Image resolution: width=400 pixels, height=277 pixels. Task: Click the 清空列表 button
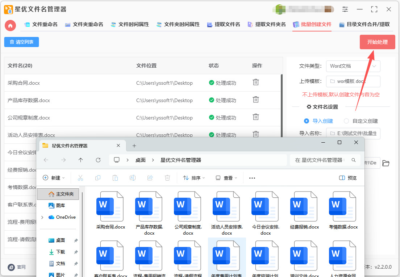[21, 42]
